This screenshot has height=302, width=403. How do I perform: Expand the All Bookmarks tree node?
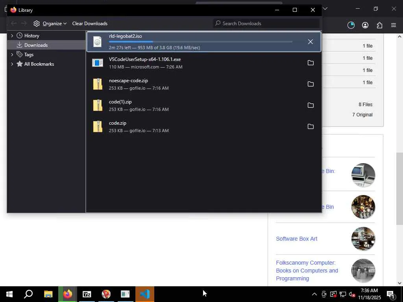[x=12, y=64]
